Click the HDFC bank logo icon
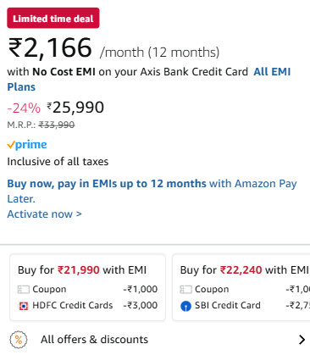 click(x=24, y=306)
